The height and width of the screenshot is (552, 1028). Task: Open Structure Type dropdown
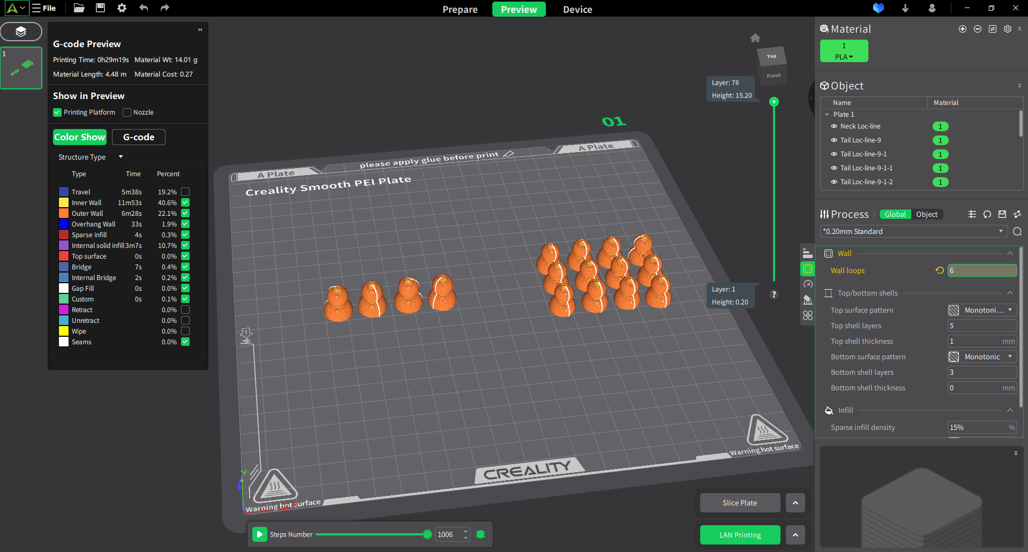[91, 157]
